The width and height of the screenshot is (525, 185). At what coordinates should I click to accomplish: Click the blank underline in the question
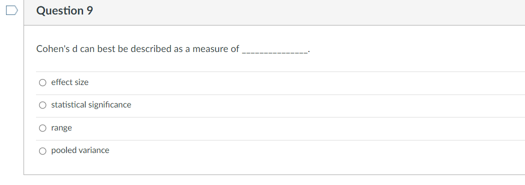coord(275,50)
